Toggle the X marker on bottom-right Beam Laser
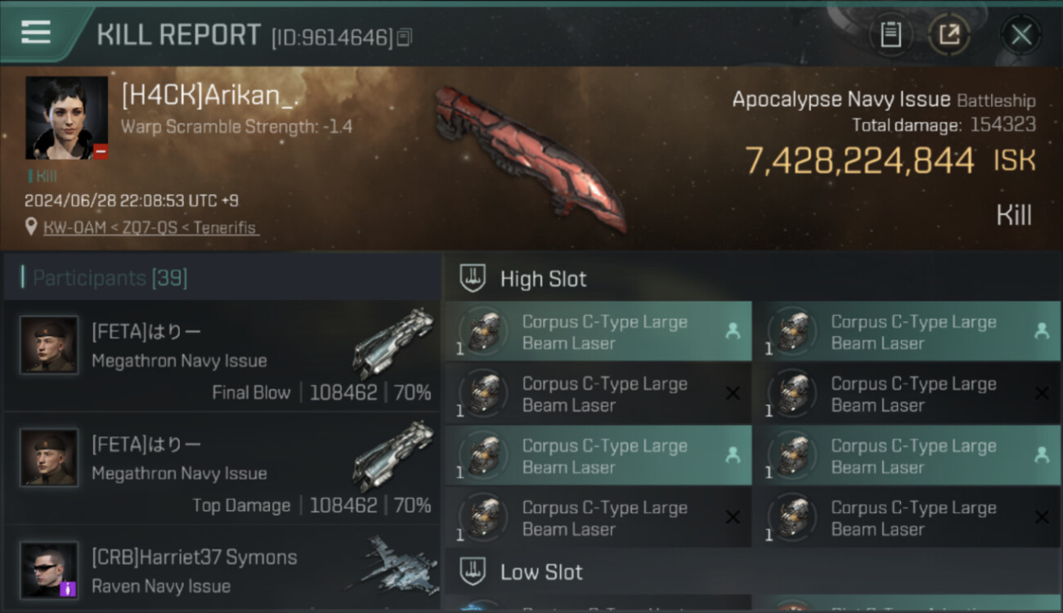Viewport: 1063px width, 613px height. (1042, 517)
